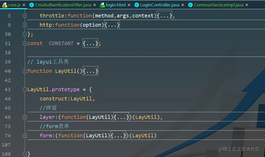Click the word "throttle" in the code
The height and width of the screenshot is (157, 265).
click(x=52, y=16)
